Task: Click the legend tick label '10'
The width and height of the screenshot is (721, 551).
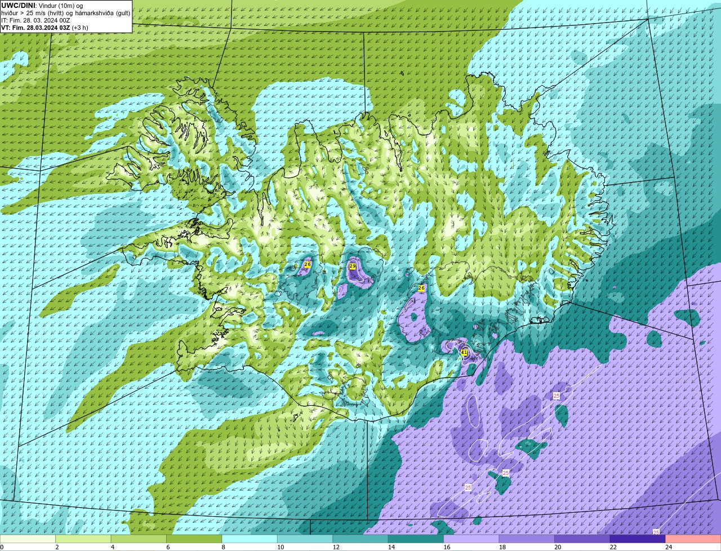Action: pos(281,547)
